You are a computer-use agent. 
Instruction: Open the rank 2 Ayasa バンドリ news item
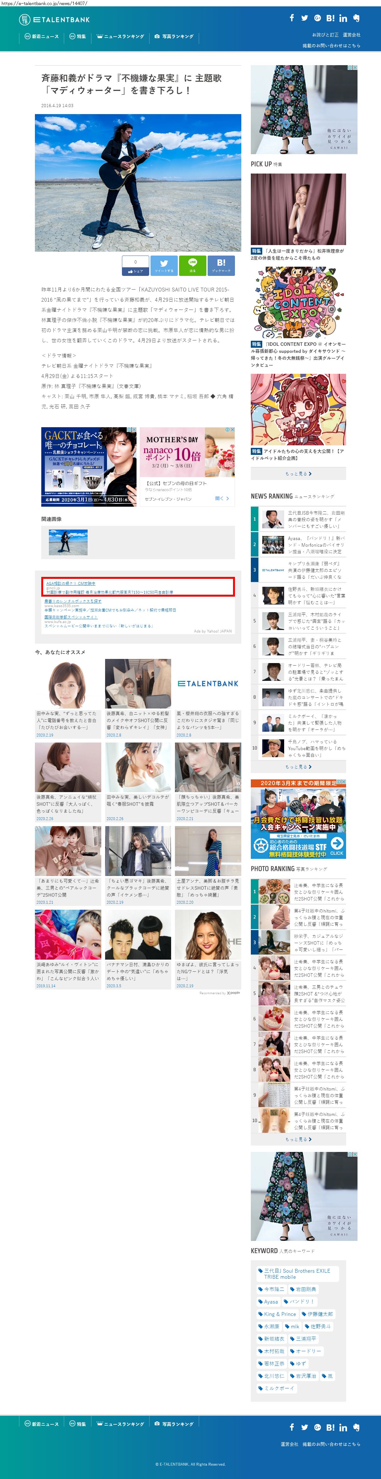(x=298, y=544)
